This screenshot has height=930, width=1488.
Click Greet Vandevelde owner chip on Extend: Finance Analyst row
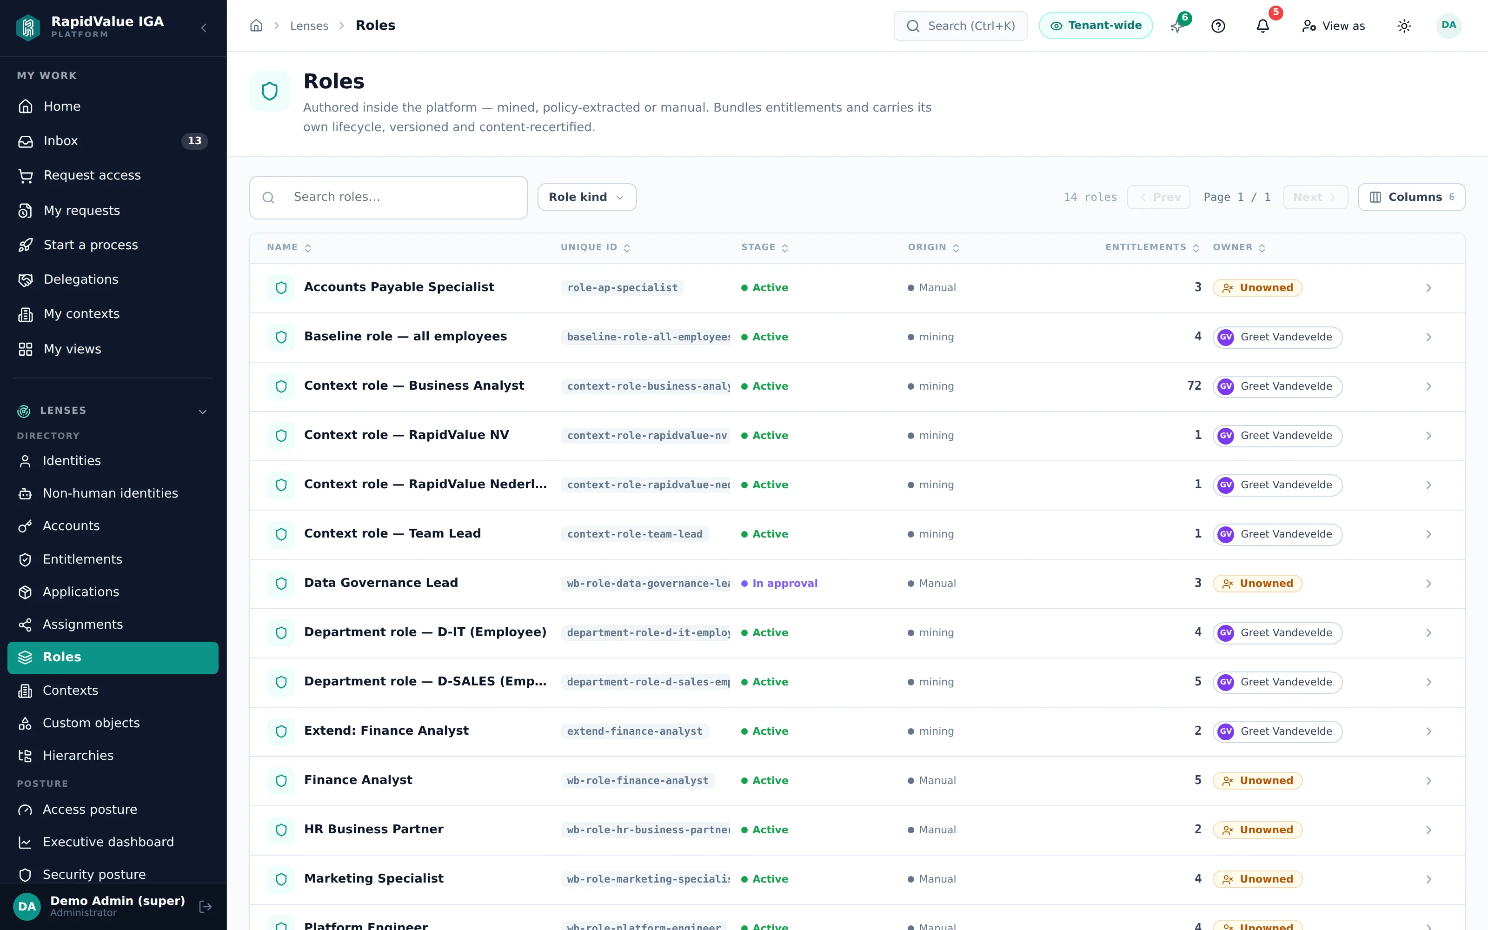pos(1277,731)
